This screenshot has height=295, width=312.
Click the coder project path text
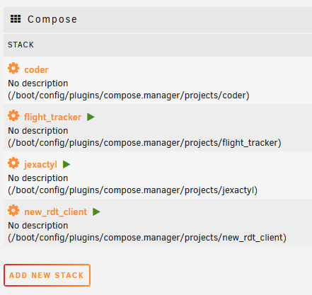[x=129, y=96]
